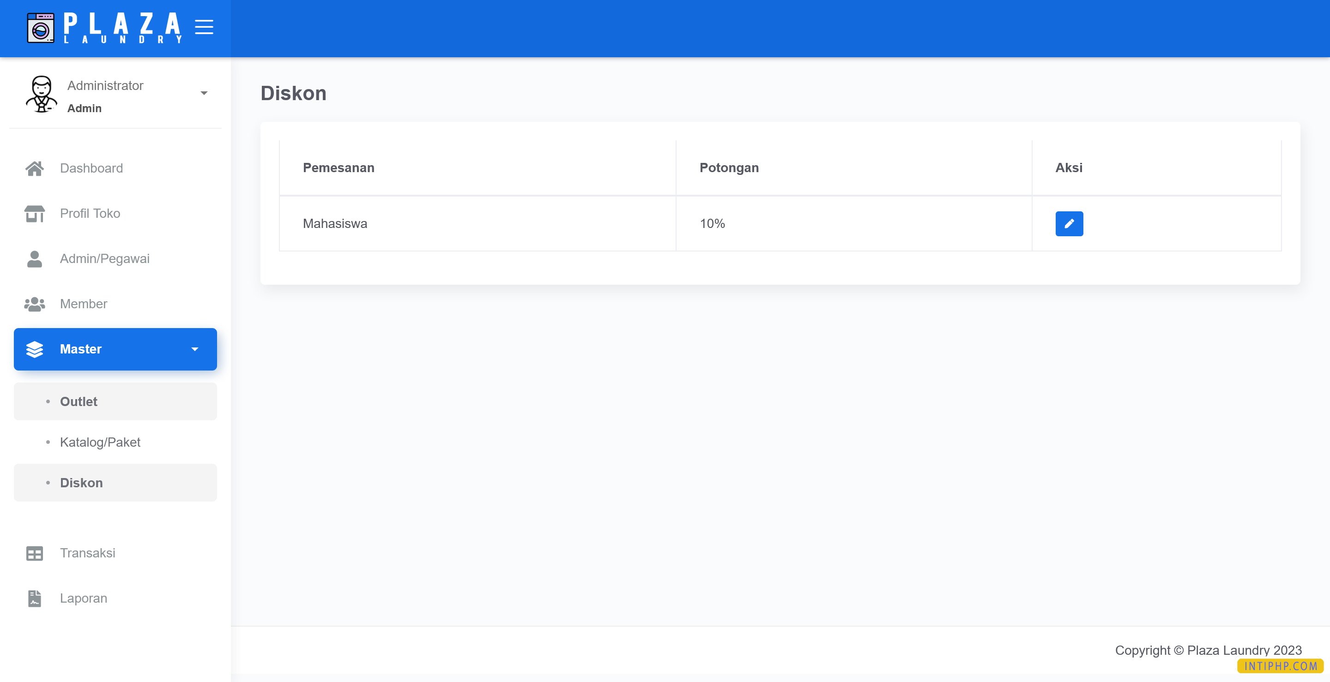Click the home Dashboard icon
Screen dimensions: 1330x682
(34, 168)
